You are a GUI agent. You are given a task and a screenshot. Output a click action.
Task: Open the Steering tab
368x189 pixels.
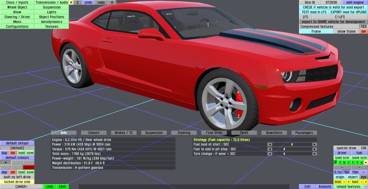pos(184,133)
